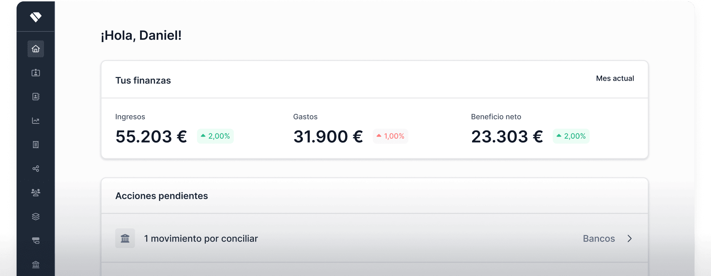Image resolution: width=711 pixels, height=276 pixels.
Task: Open the contacts address book icon
Action: pos(36,97)
